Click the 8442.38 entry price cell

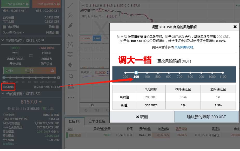click(x=145, y=135)
